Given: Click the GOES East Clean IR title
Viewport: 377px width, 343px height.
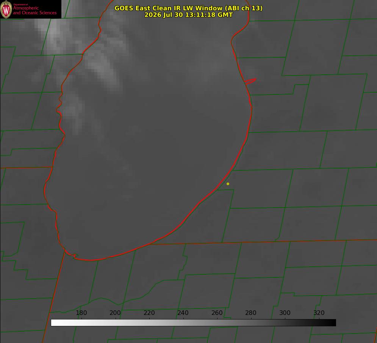Looking at the screenshot, I should click(189, 8).
